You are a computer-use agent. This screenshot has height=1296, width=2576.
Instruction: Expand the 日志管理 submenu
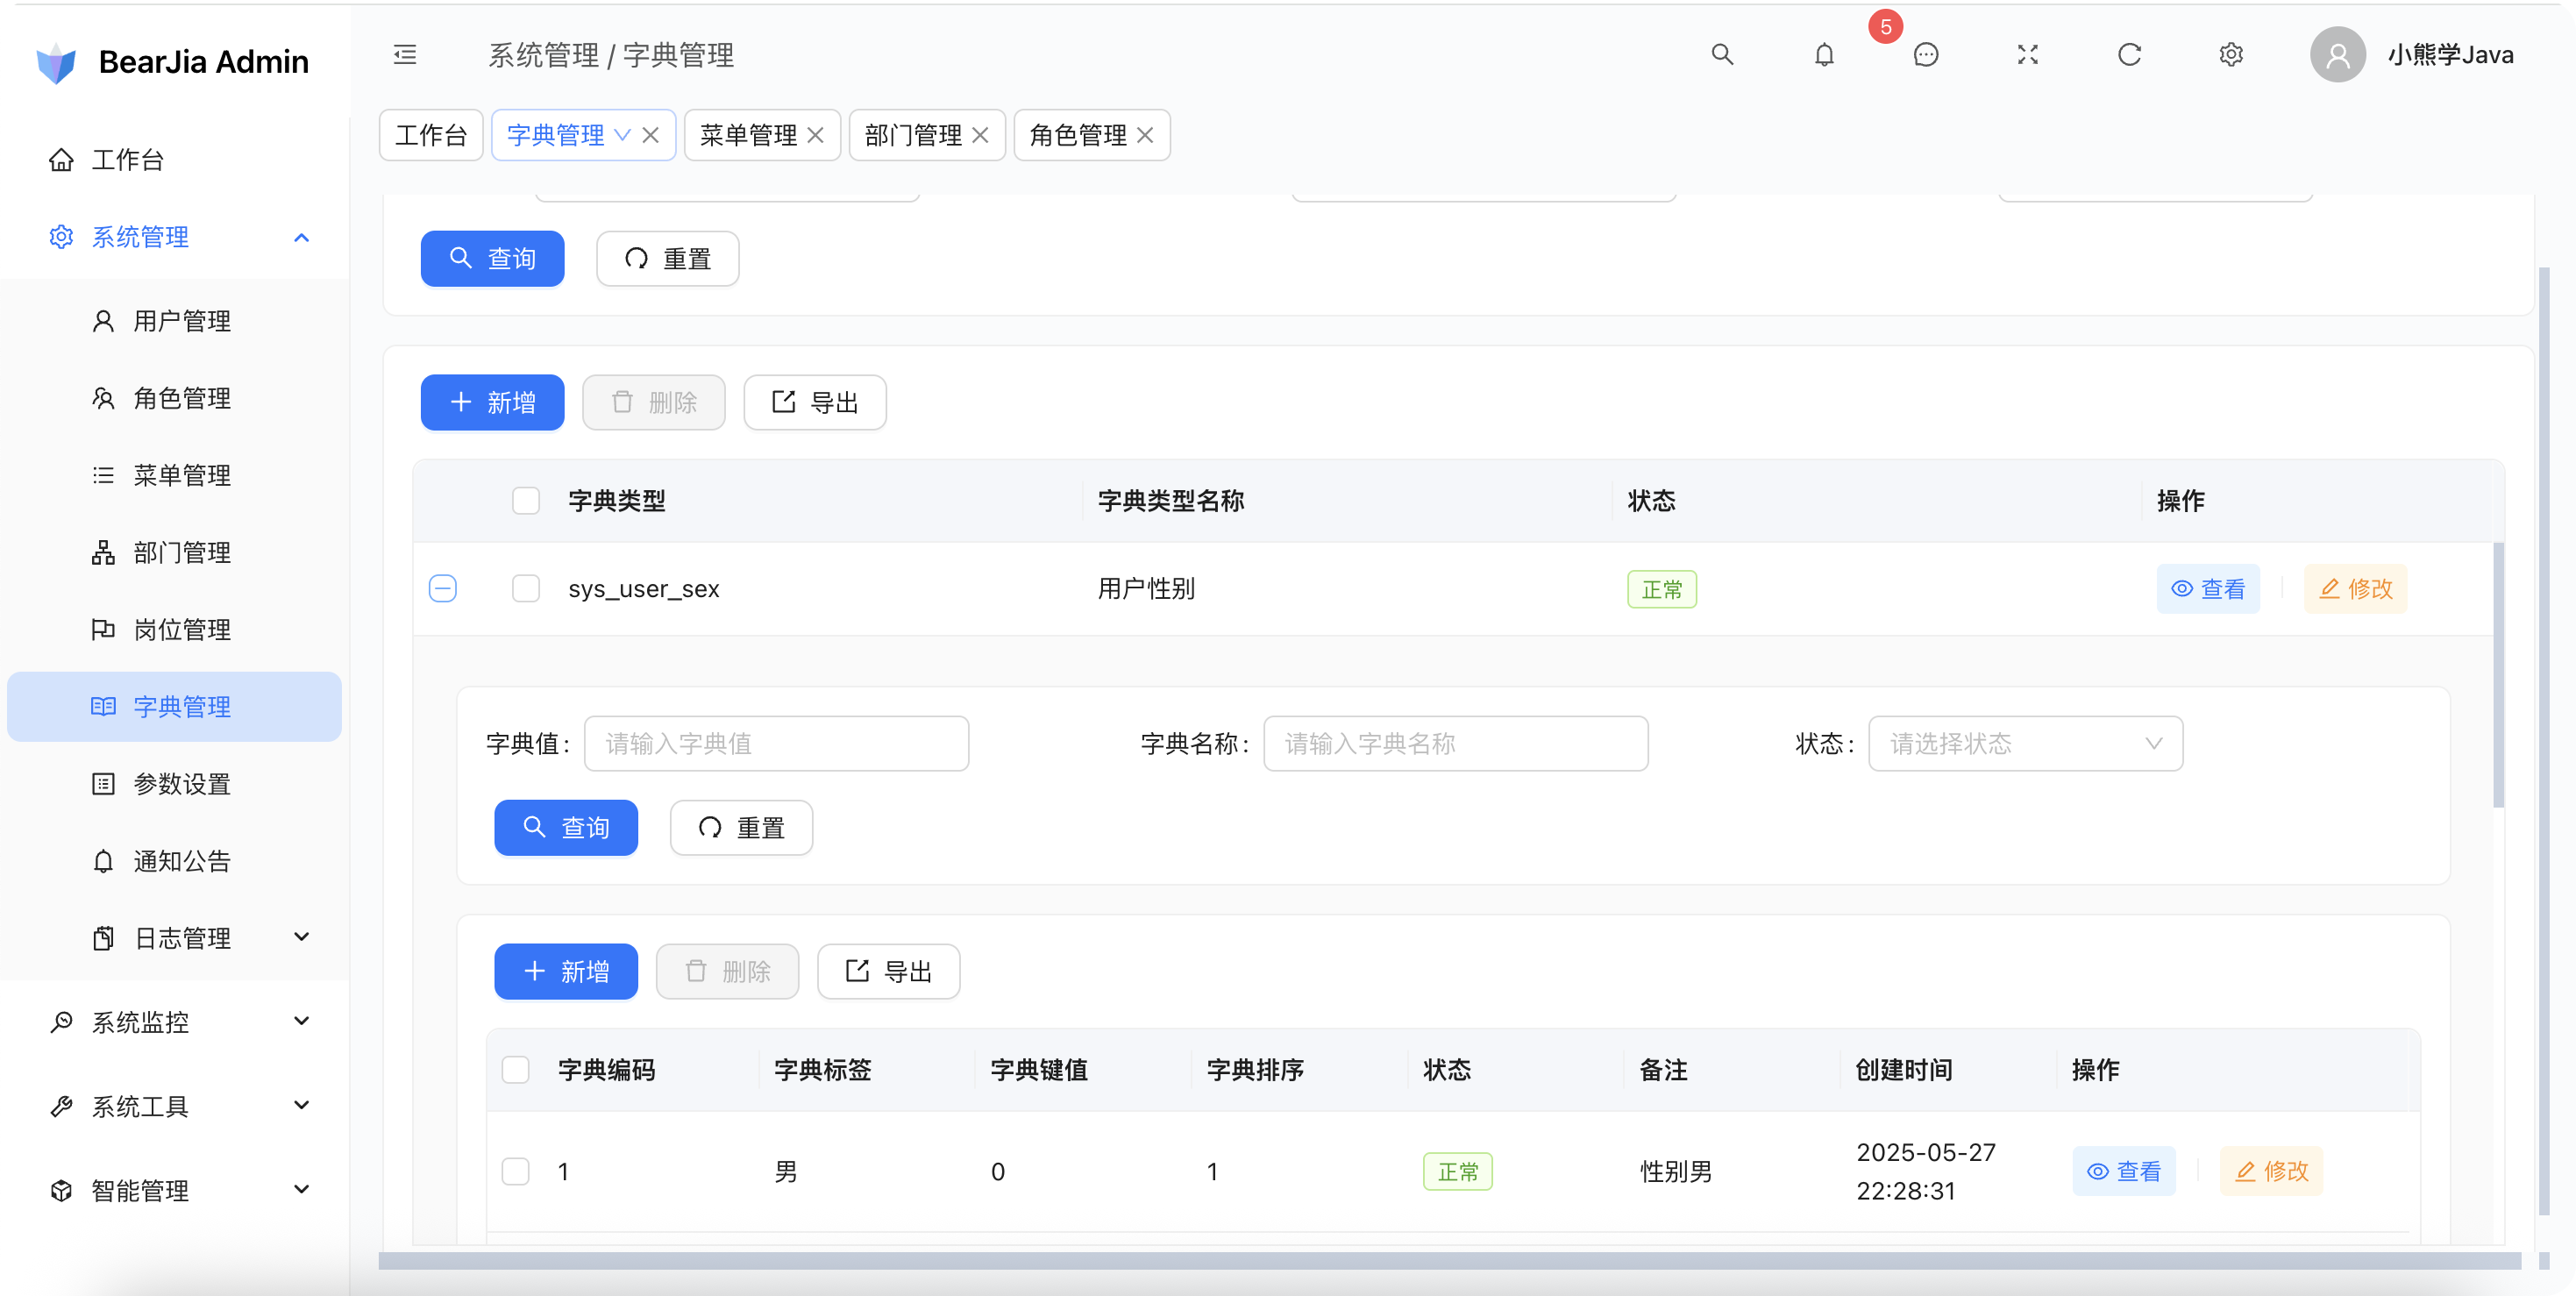(175, 938)
